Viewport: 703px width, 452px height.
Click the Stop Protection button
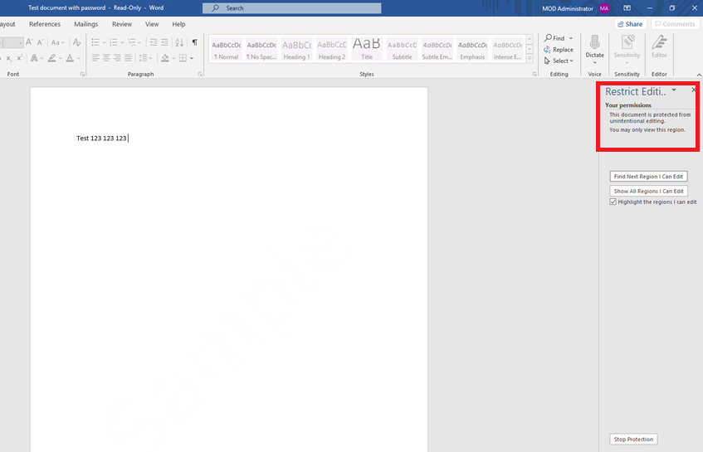633,439
